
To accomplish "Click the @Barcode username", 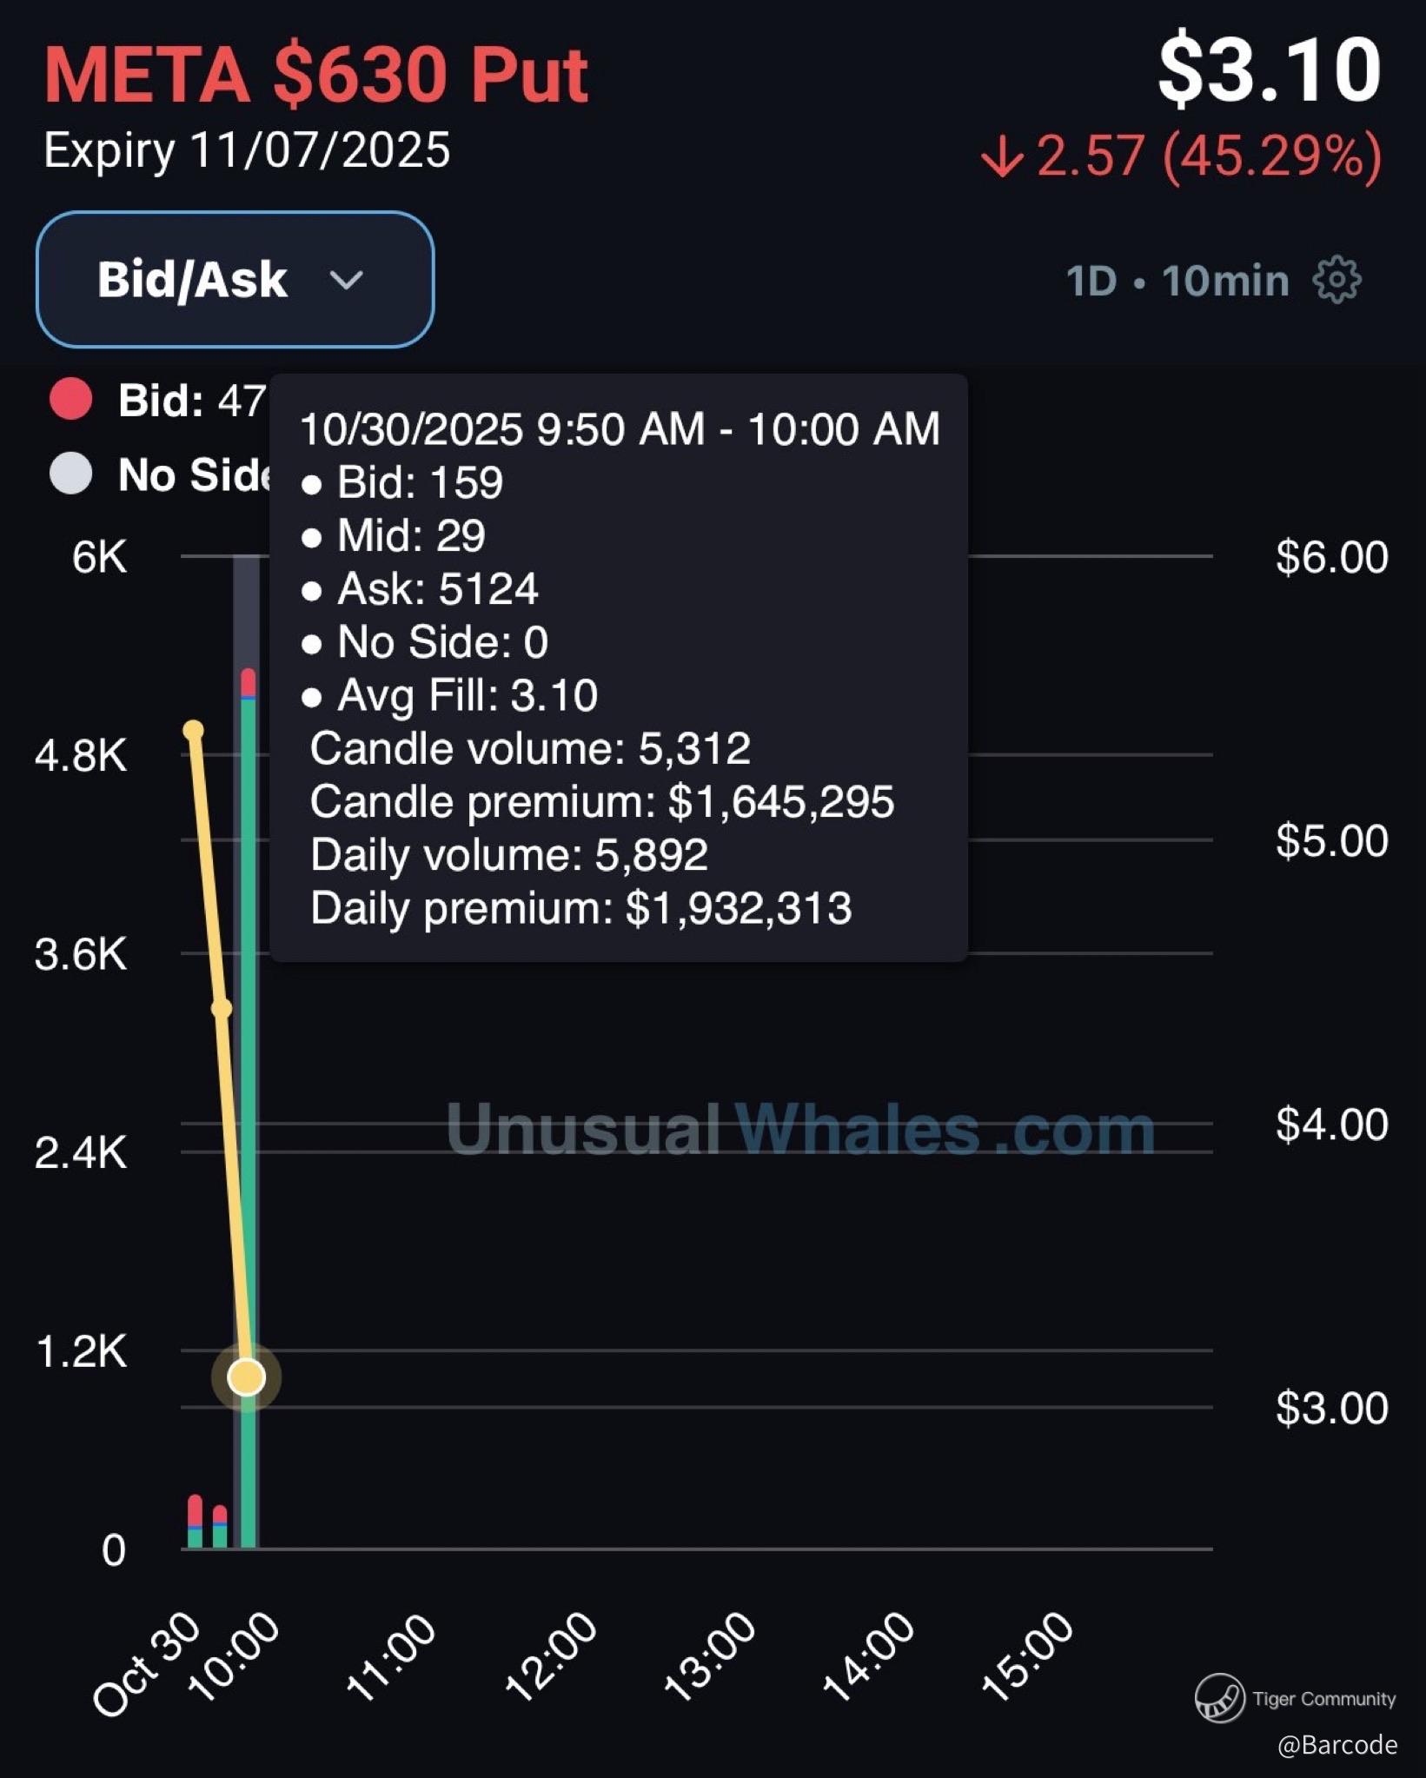I will pyautogui.click(x=1336, y=1745).
